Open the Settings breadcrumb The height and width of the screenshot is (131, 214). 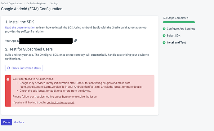(54, 3)
